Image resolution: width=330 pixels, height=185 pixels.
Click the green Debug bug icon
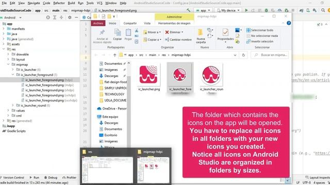[x=266, y=10]
